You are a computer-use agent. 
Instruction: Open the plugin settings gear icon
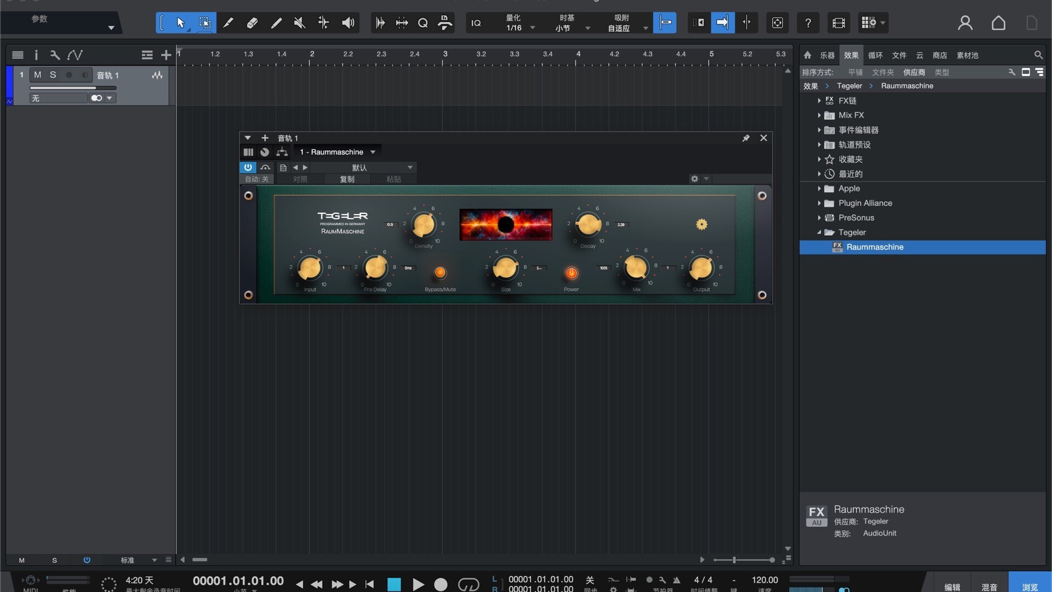click(694, 179)
